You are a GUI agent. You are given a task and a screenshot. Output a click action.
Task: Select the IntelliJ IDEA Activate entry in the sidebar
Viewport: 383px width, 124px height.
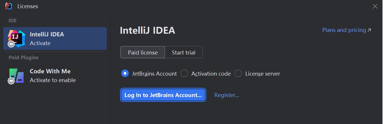pos(55,39)
